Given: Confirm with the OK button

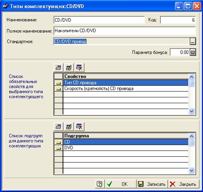Looking at the screenshot, I should click(x=121, y=184).
